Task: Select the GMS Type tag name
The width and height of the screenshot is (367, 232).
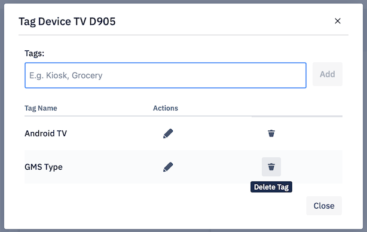Action: (x=44, y=167)
